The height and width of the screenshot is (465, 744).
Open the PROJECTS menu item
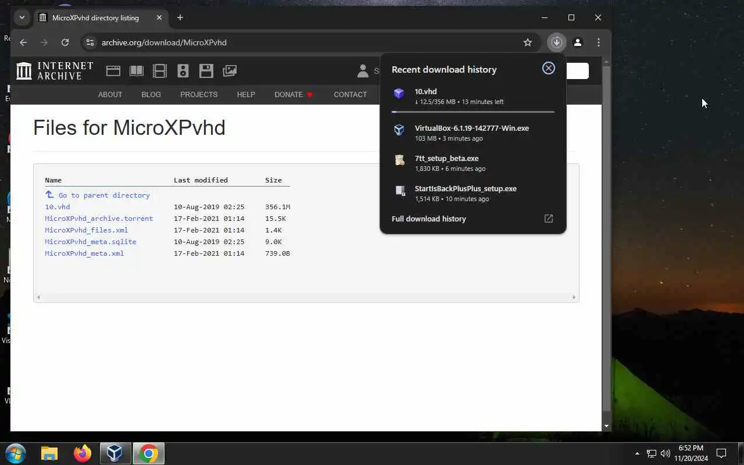(x=199, y=94)
